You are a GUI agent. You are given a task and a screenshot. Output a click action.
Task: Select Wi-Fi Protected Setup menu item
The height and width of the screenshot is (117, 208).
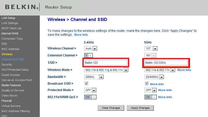pyautogui.click(x=15, y=70)
